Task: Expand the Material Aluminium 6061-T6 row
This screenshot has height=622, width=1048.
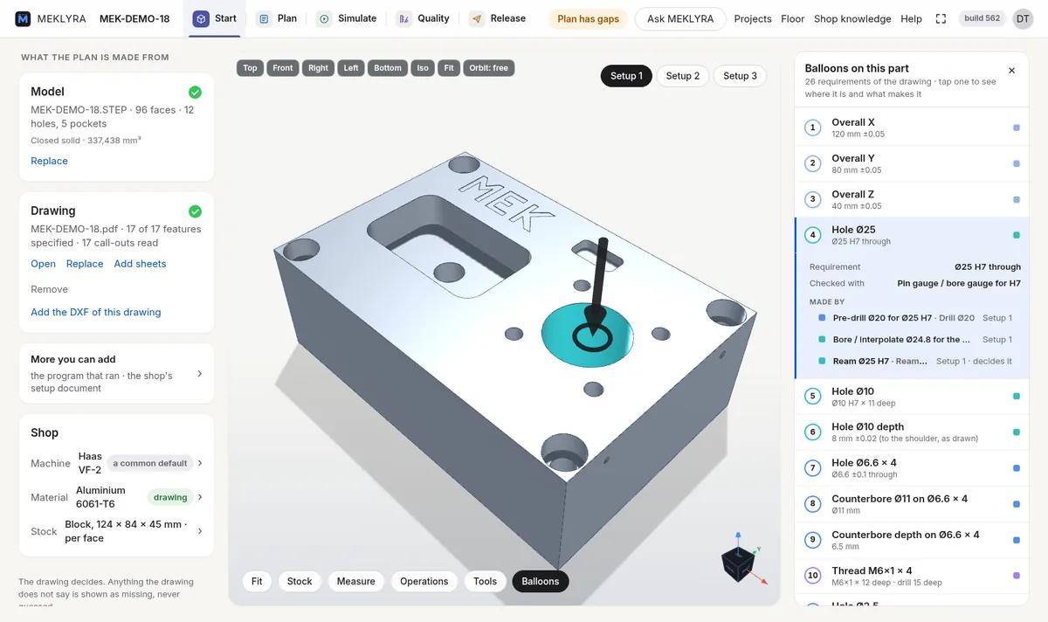Action: tap(116, 497)
